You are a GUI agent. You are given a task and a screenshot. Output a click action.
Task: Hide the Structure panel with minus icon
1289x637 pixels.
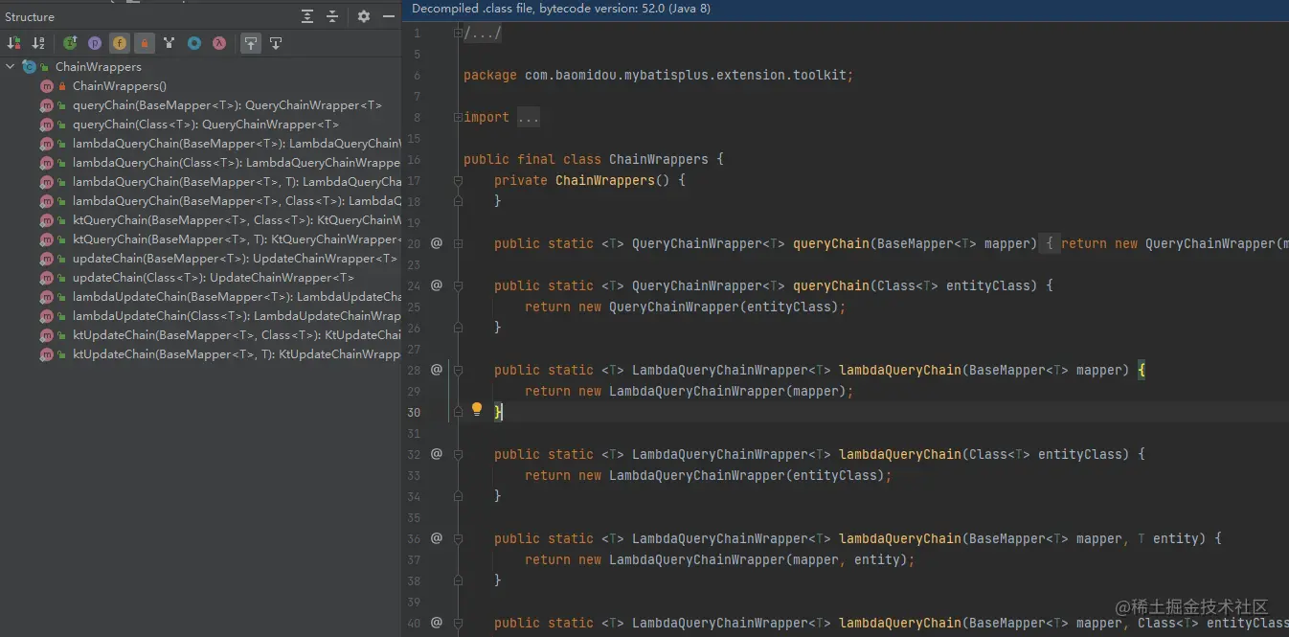tap(389, 16)
